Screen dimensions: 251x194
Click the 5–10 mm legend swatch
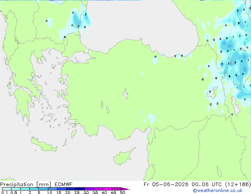44,189
